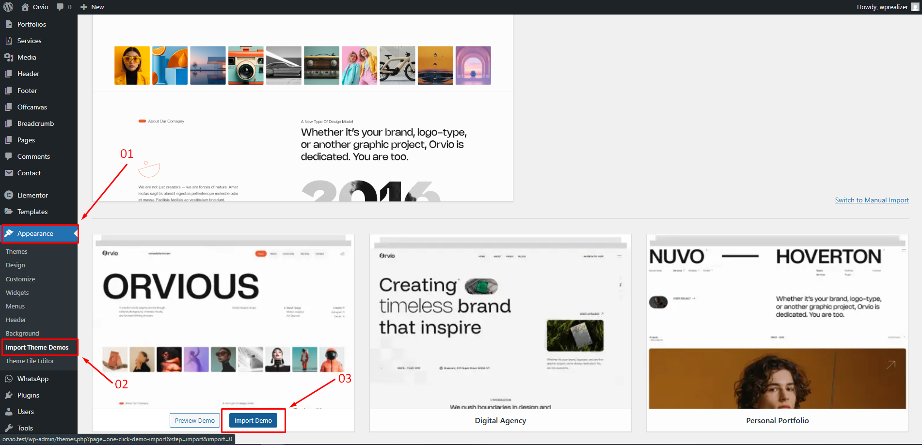Click the Comments sidebar icon

9,156
